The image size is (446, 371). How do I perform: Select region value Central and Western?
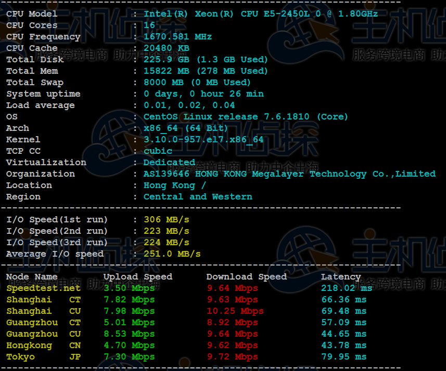(198, 196)
